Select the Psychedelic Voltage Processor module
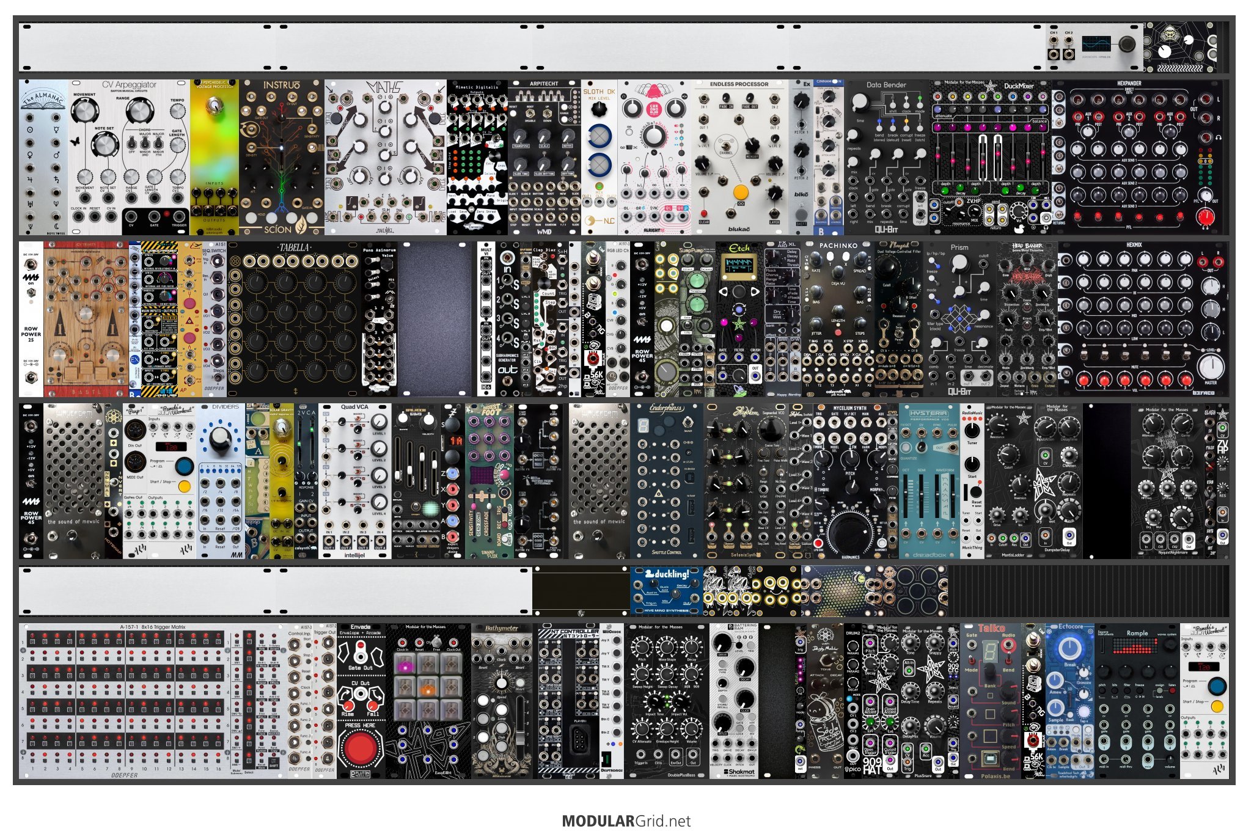The height and width of the screenshot is (834, 1254). [215, 157]
